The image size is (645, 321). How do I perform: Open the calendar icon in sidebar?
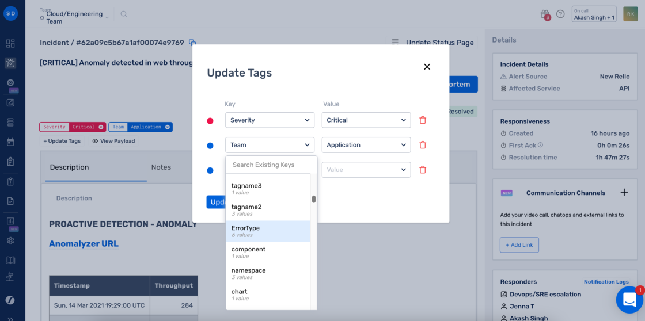point(11,142)
